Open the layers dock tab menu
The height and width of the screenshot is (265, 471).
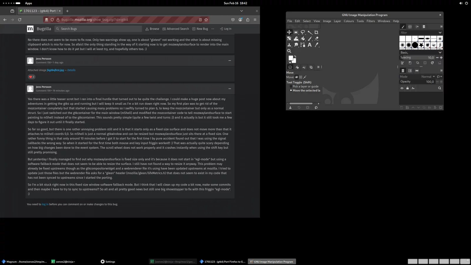tap(441, 71)
